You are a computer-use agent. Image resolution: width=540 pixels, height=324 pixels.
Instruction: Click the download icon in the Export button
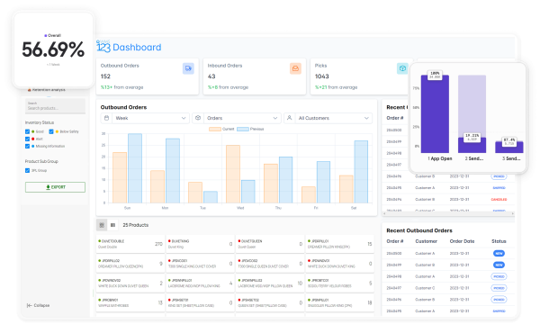click(48, 187)
